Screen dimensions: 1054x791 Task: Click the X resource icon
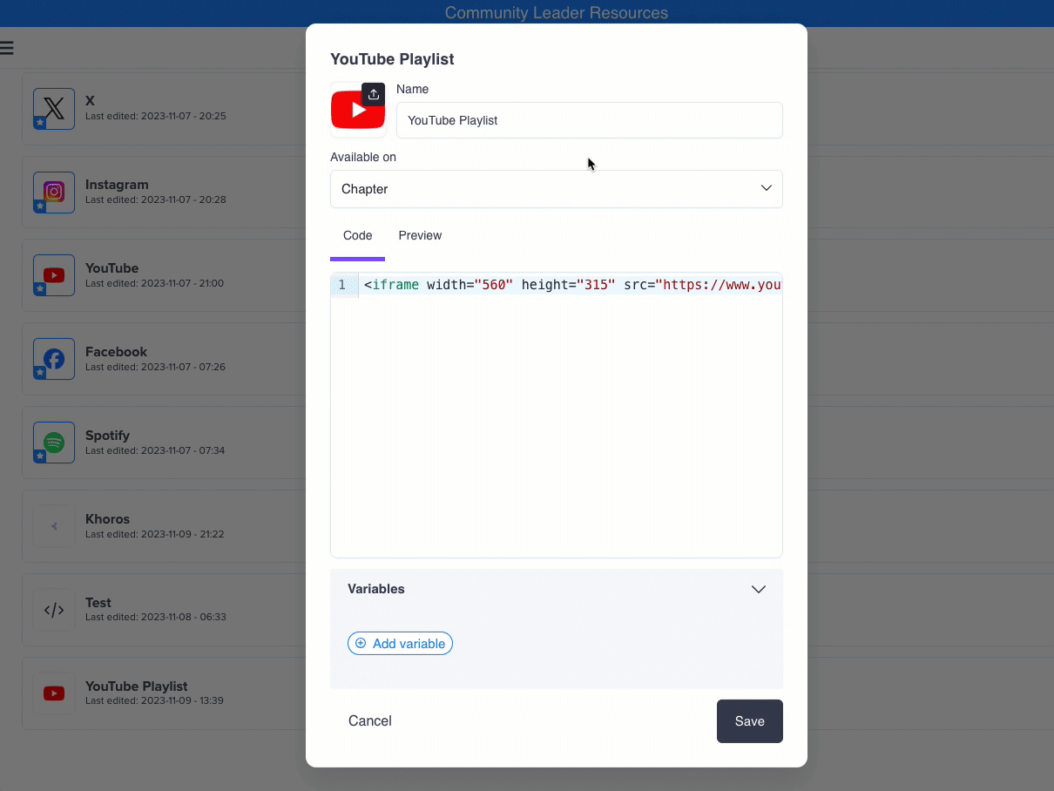[54, 109]
